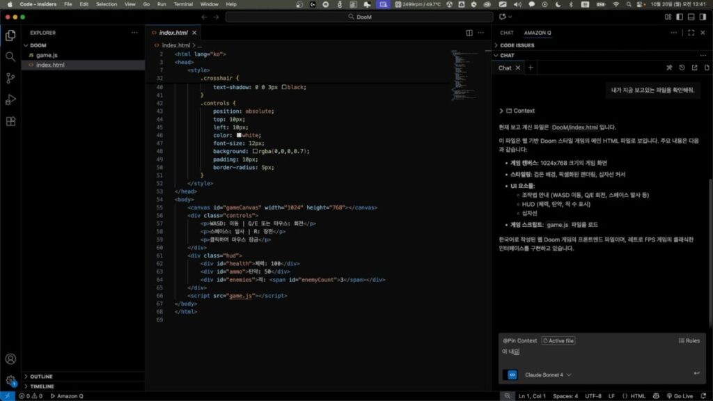Screen dimensions: 713x401
Task: Open Run and Debug view
Action: pos(10,100)
